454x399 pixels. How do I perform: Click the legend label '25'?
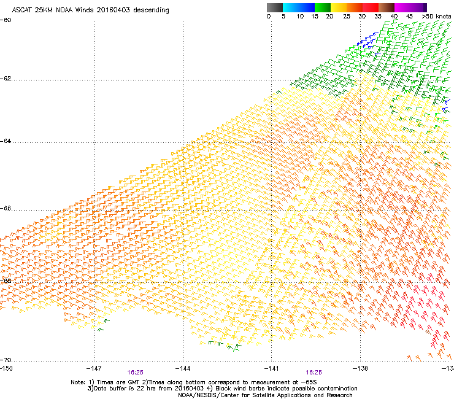[347, 17]
